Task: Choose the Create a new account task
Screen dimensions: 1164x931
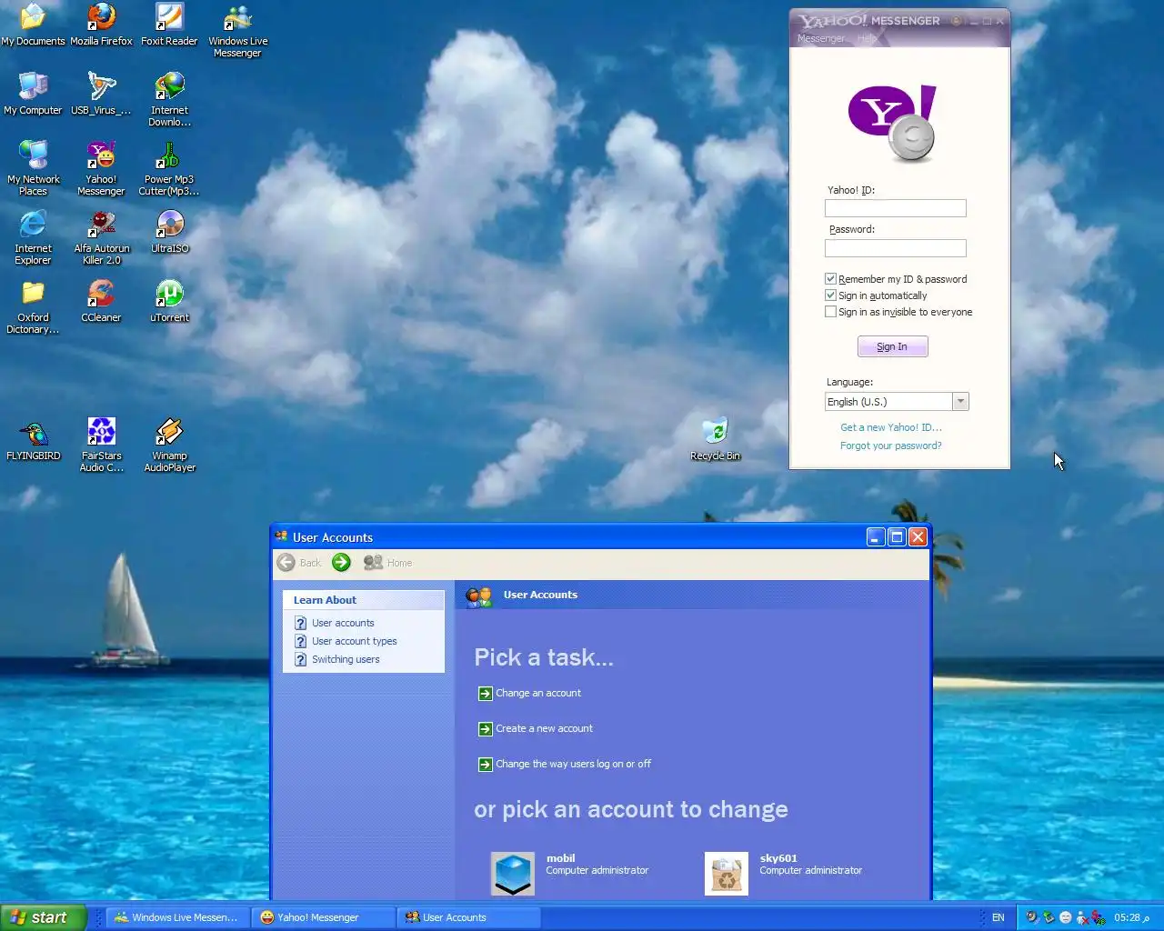Action: click(x=544, y=728)
